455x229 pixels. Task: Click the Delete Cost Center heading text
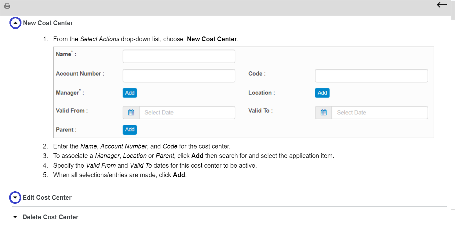pos(50,217)
